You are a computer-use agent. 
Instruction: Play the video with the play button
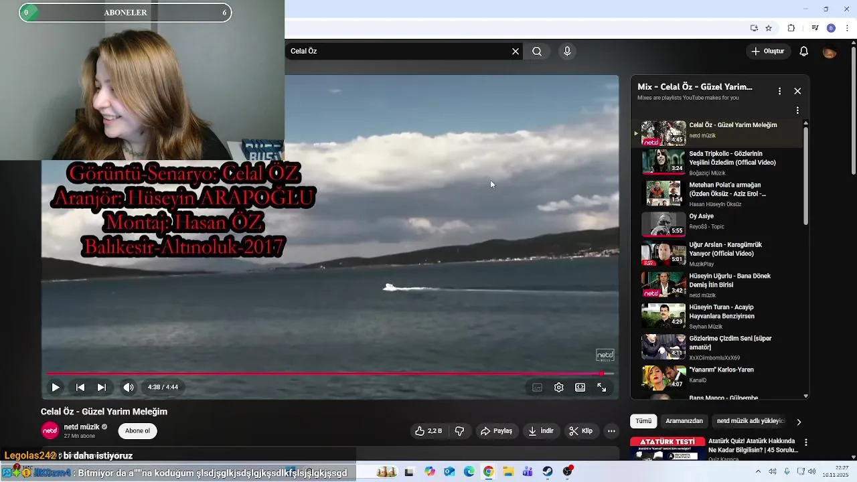tap(56, 387)
